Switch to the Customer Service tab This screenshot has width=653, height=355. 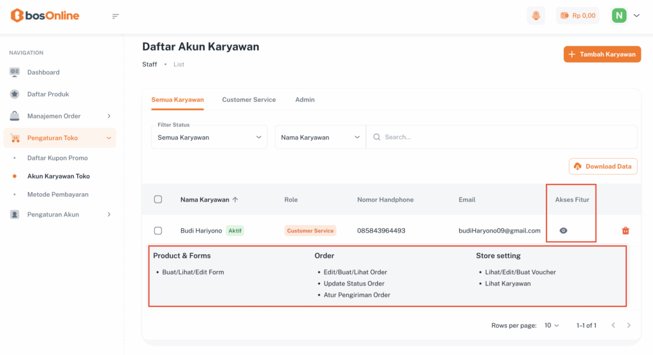pyautogui.click(x=249, y=99)
